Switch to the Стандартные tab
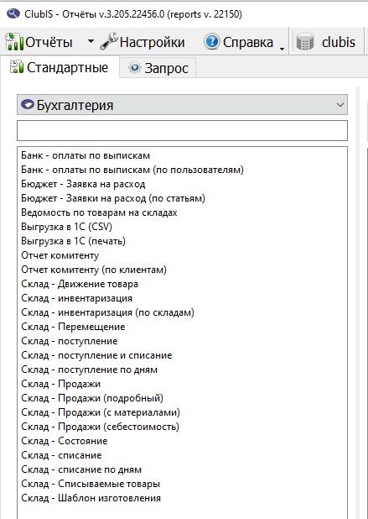 pyautogui.click(x=60, y=67)
